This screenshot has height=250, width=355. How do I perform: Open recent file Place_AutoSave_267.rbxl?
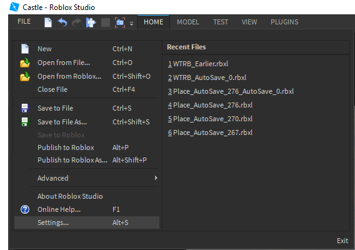click(x=210, y=132)
